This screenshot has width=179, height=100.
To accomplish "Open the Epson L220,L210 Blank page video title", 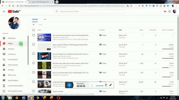I will pos(70,45).
